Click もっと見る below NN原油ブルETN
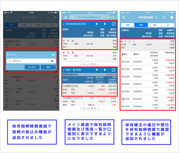Image resolution: width=179 pixels, height=153 pixels. [x=89, y=108]
